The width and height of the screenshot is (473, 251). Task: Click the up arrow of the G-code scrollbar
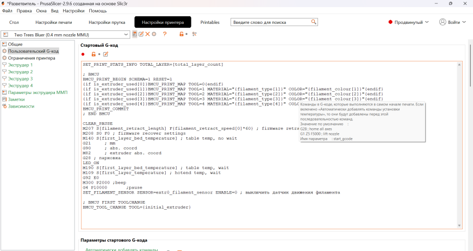[459, 65]
